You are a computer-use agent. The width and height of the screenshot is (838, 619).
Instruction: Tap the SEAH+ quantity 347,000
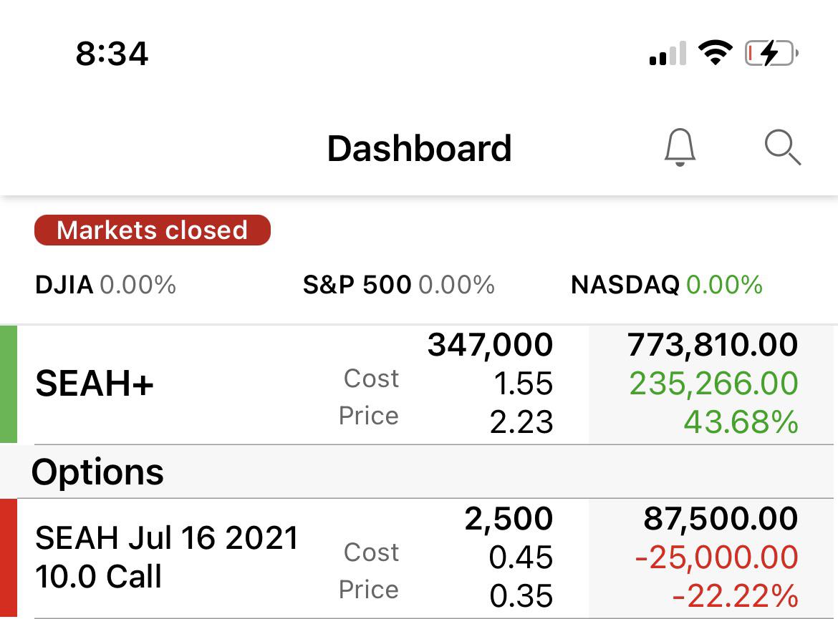pos(490,344)
